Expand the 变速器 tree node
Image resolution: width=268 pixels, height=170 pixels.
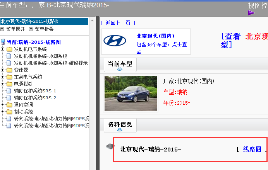[2, 70]
